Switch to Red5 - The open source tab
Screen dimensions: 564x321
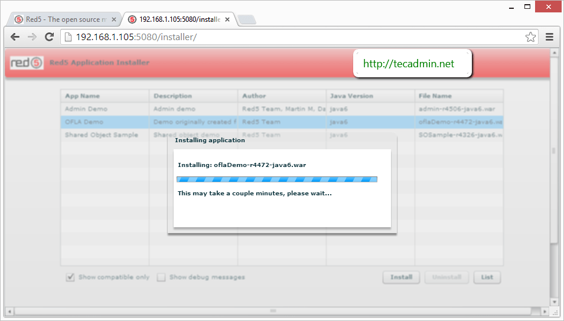click(x=66, y=19)
